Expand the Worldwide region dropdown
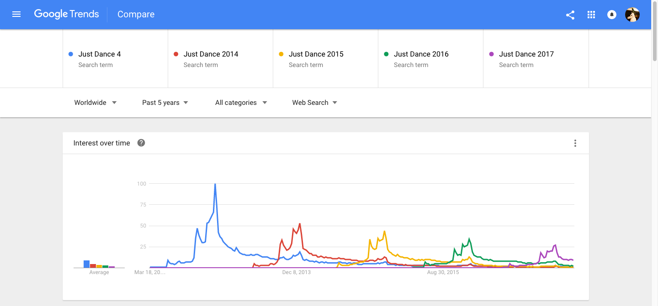658x306 pixels. click(x=96, y=103)
